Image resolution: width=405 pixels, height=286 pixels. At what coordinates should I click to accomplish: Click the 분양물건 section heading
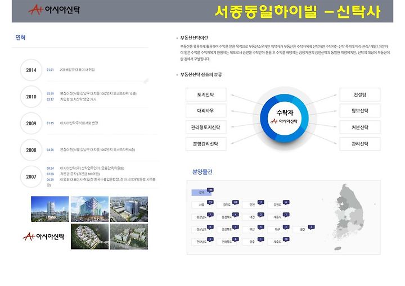tap(202, 172)
